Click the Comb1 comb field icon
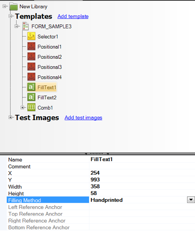195x233 pixels. point(31,107)
